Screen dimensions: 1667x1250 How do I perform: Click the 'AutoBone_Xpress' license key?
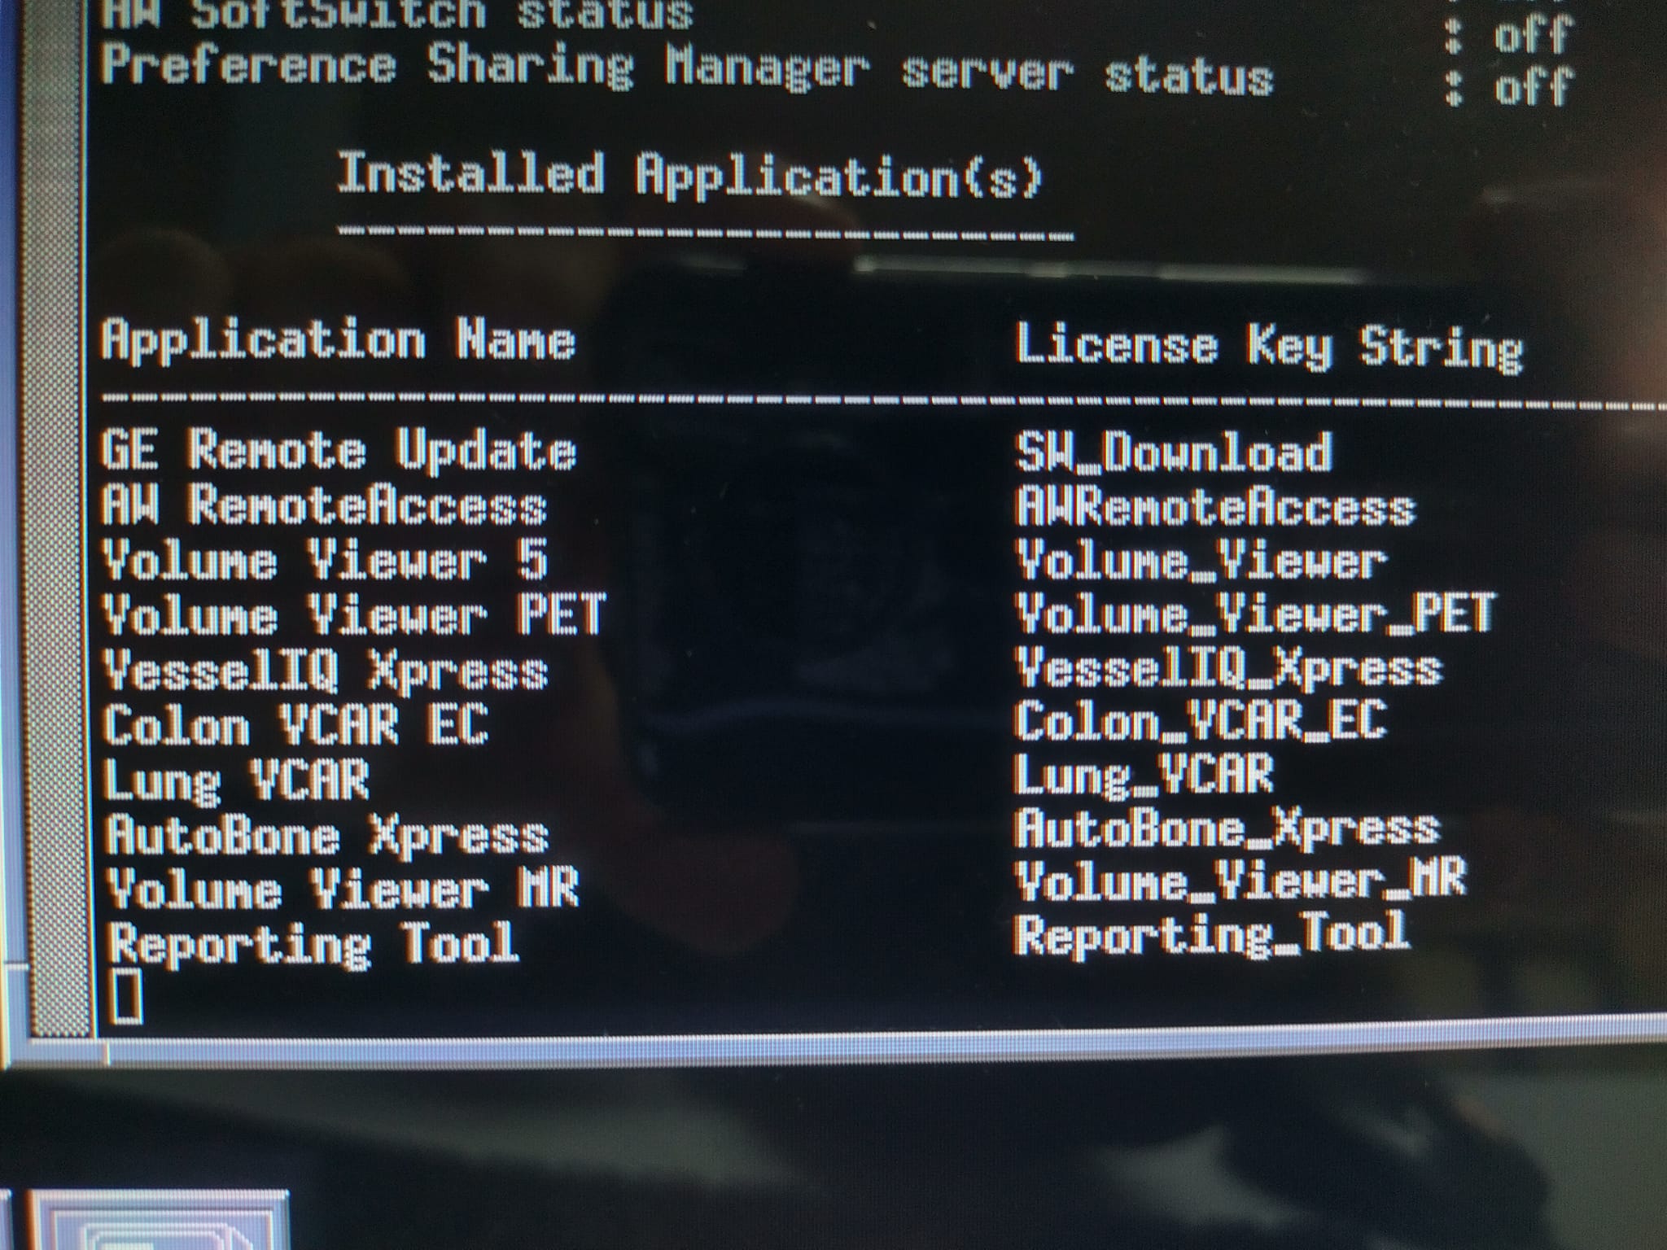pyautogui.click(x=1227, y=828)
